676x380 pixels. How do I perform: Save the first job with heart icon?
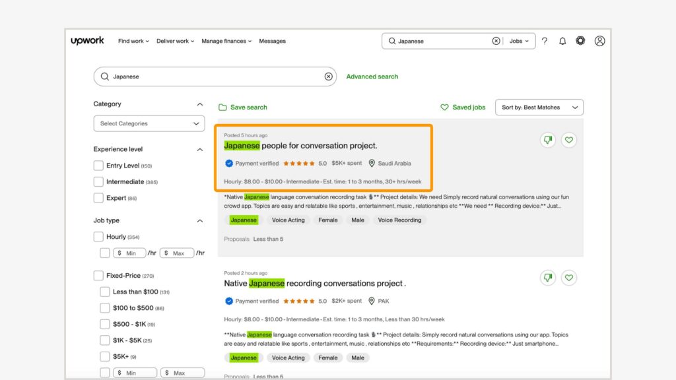(x=569, y=140)
